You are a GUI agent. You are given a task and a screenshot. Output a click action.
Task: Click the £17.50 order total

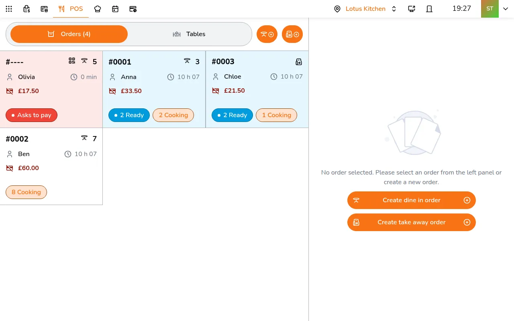pos(29,91)
